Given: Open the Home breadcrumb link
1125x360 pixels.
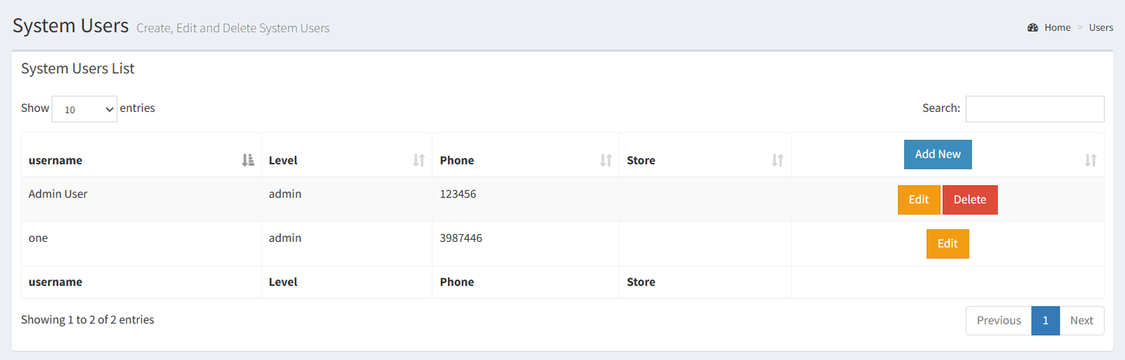Looking at the screenshot, I should [1057, 27].
